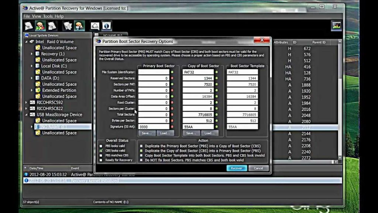Screen dimensions: 378x213
Task: Open the magnifier search toolbar icon
Action: [x=95, y=26]
